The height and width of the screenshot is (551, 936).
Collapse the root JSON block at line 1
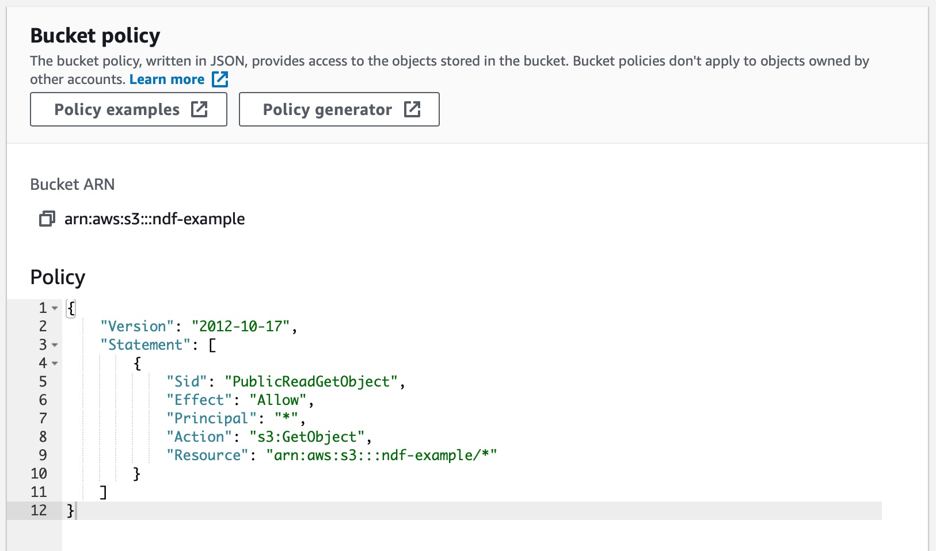pyautogui.click(x=55, y=308)
